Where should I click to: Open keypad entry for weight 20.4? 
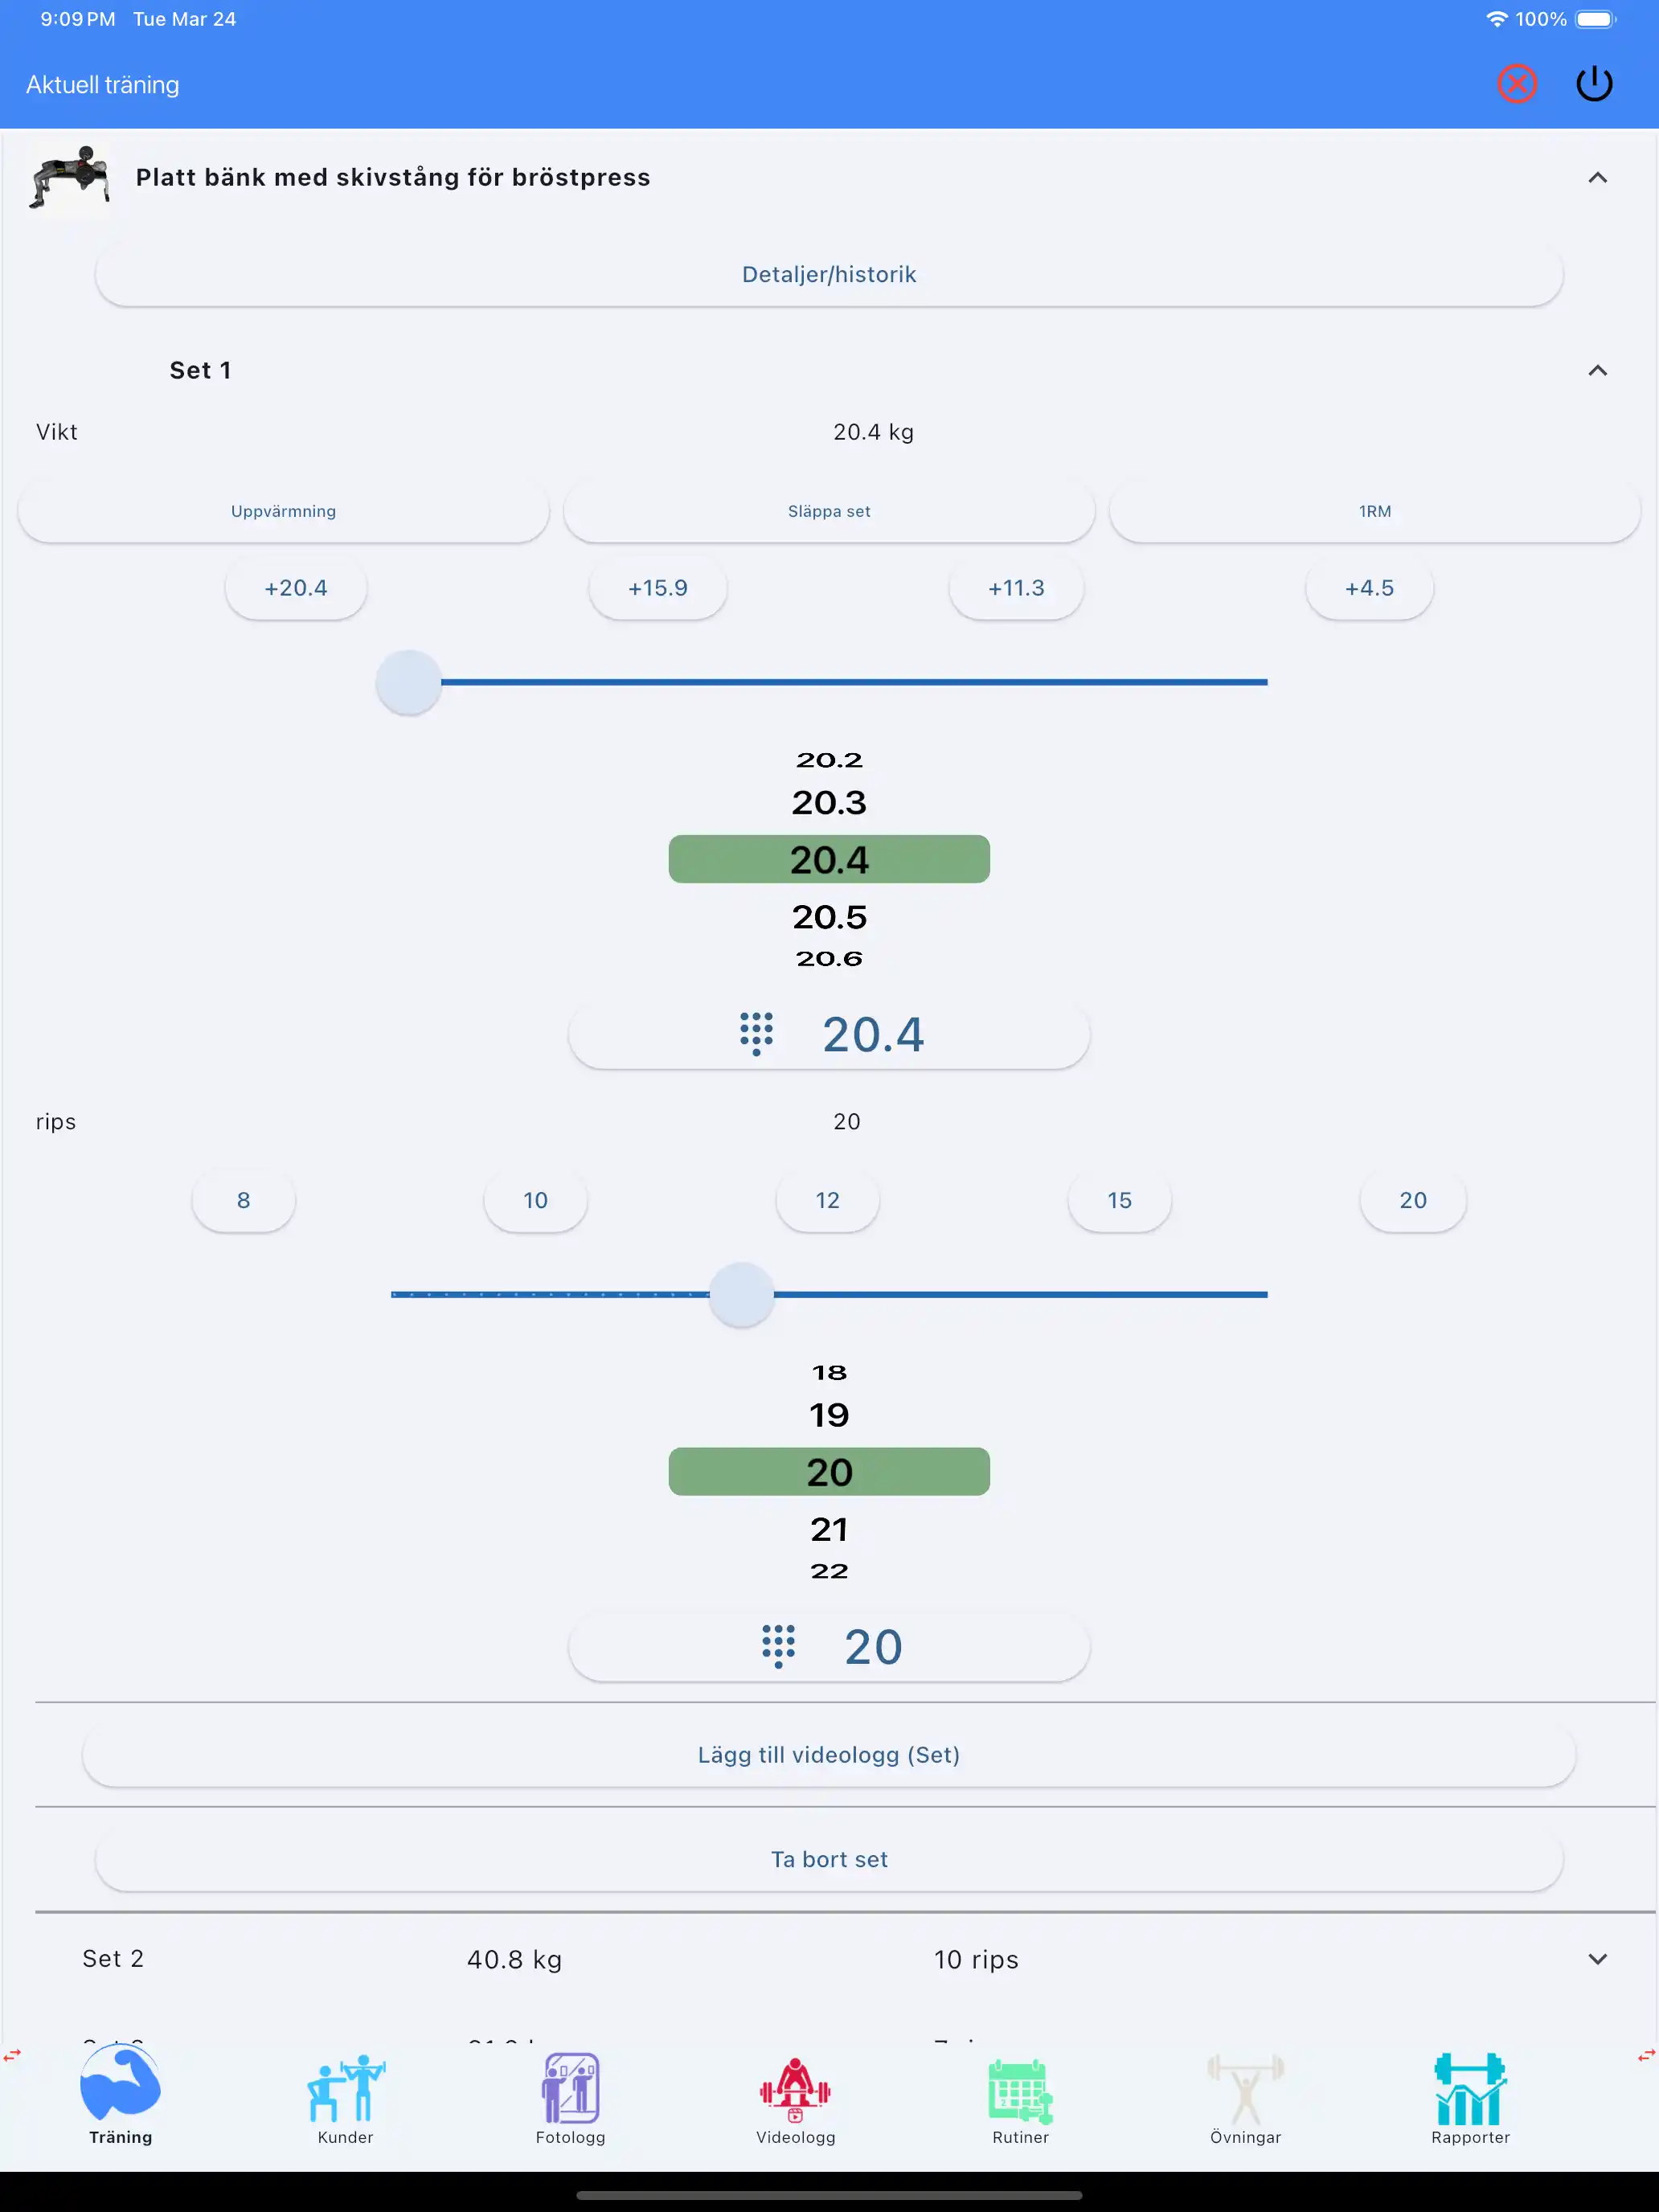click(829, 1035)
